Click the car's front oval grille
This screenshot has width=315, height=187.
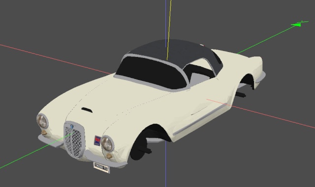74,139
